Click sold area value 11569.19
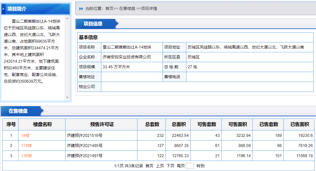 pos(305,156)
